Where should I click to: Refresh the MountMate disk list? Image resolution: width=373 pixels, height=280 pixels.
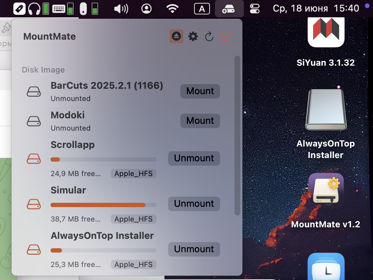209,36
